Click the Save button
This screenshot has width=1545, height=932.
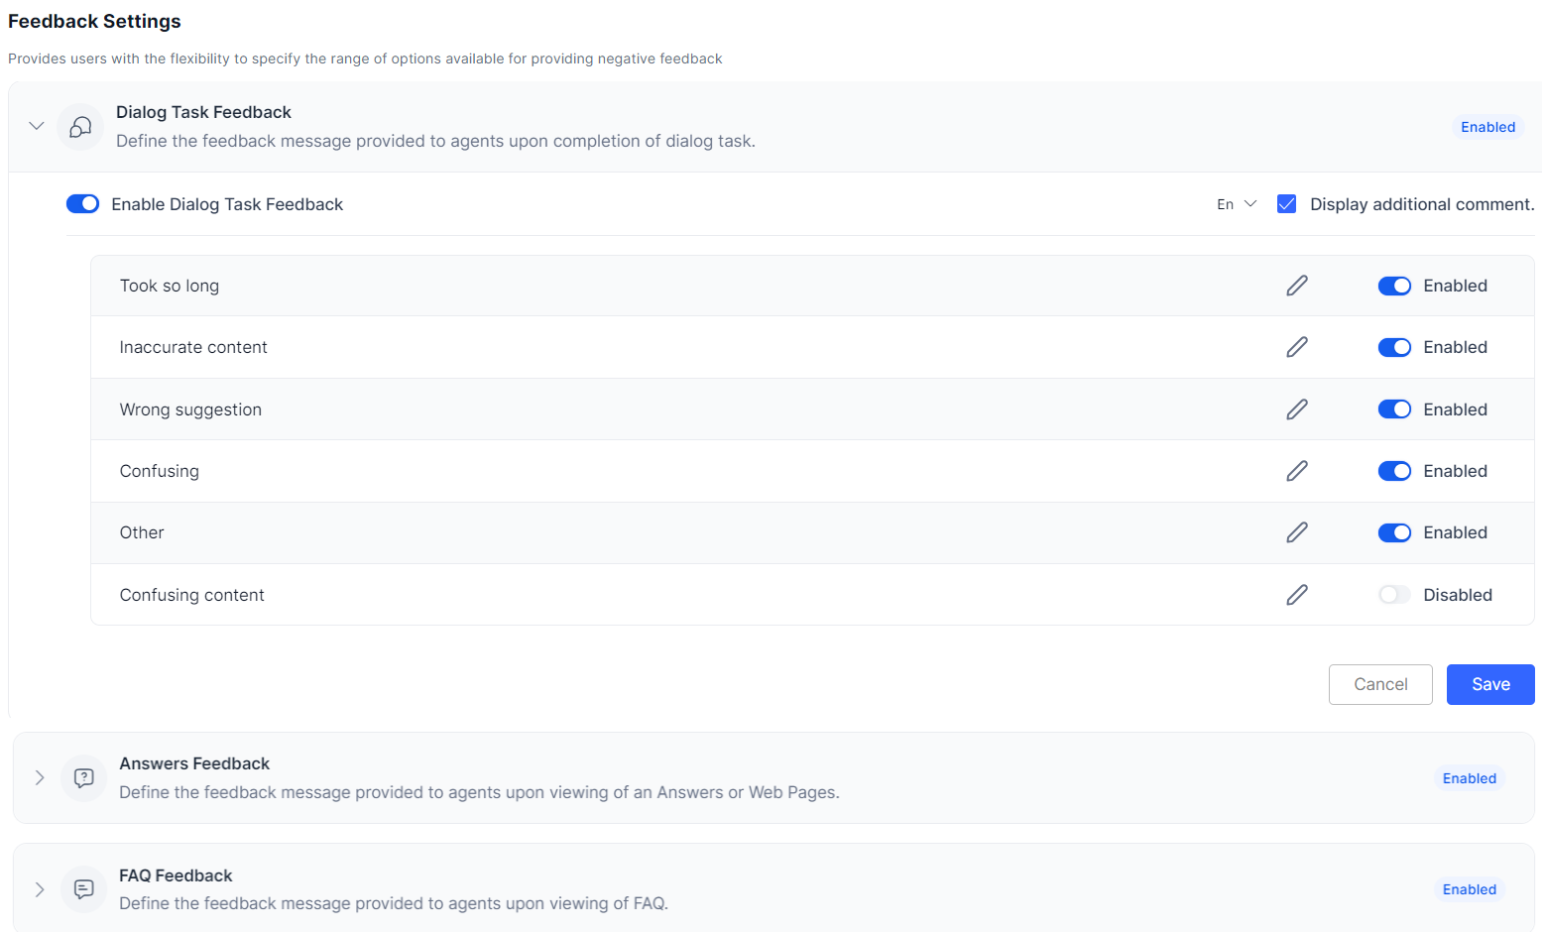1489,684
